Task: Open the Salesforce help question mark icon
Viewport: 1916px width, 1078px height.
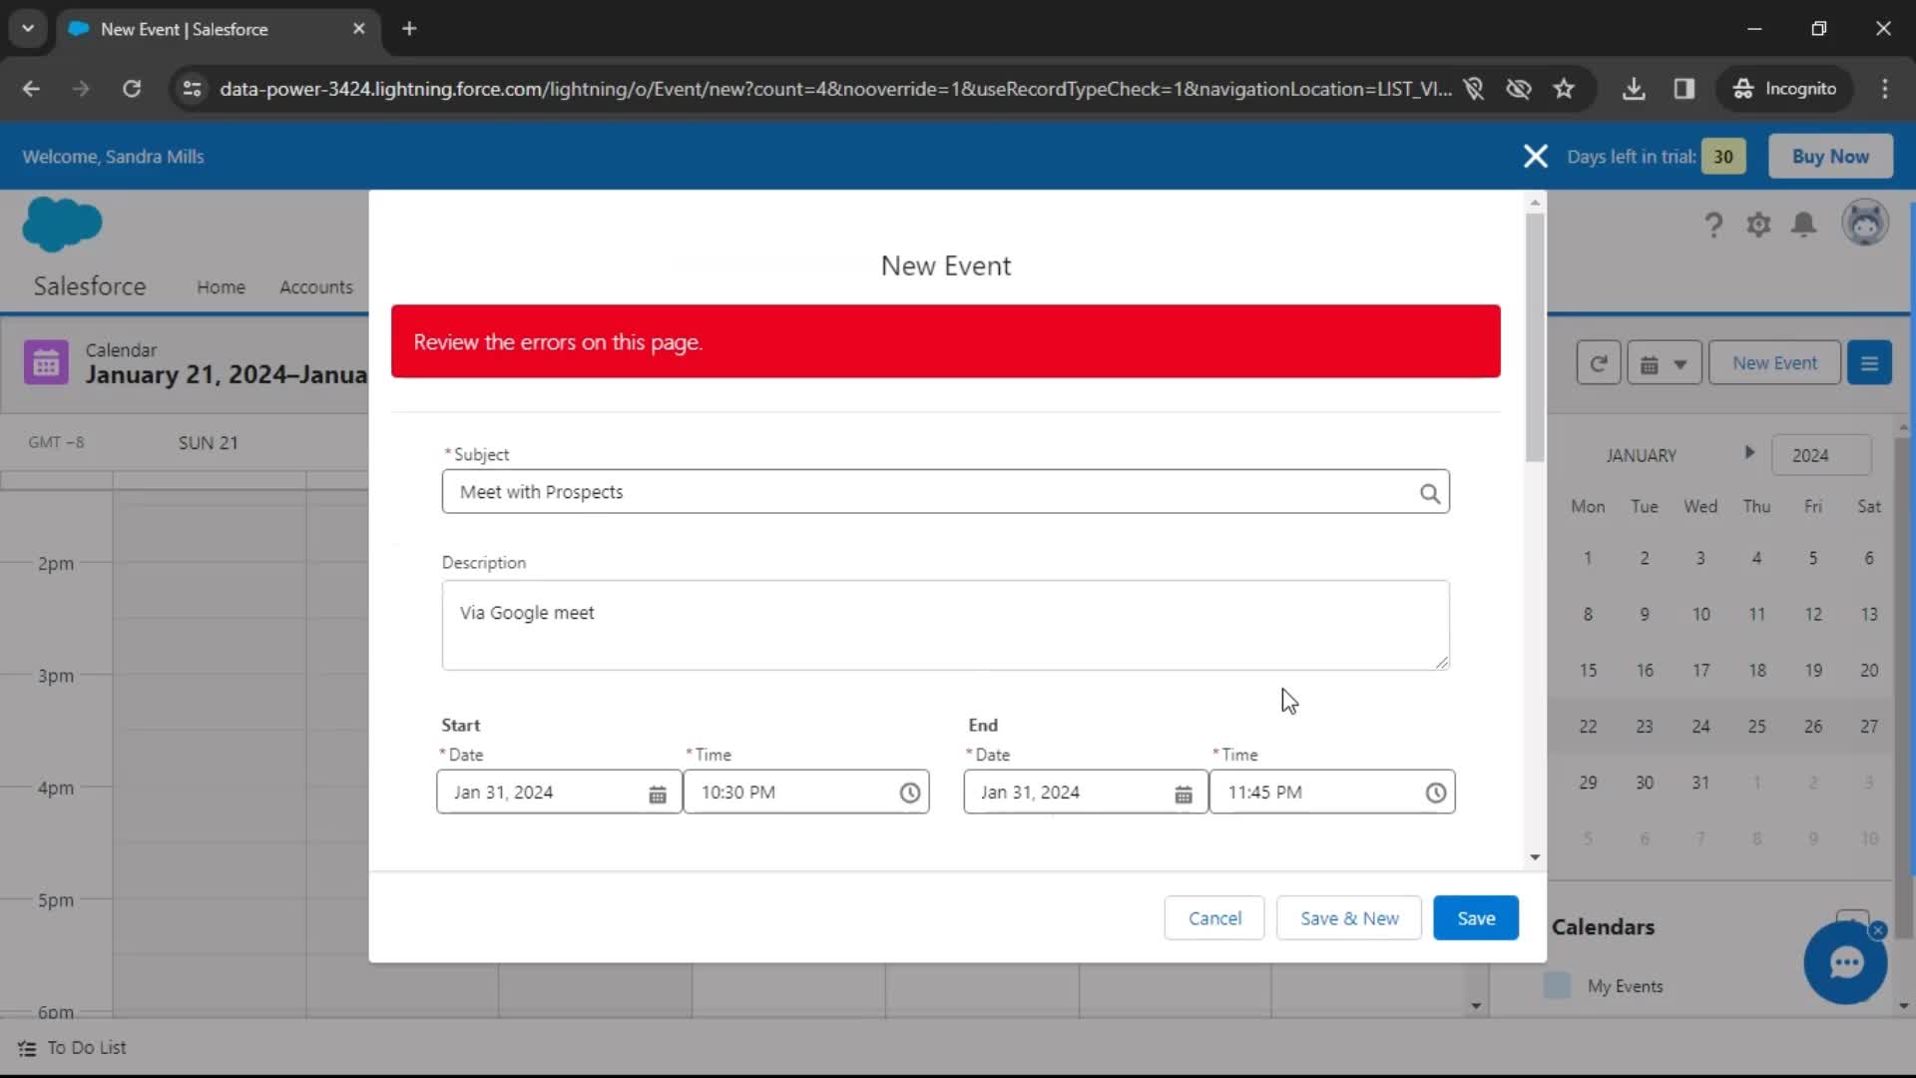Action: tap(1713, 225)
